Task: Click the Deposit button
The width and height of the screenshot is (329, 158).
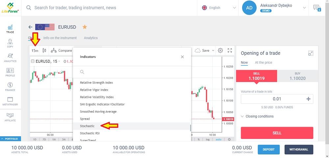Action: [268, 149]
